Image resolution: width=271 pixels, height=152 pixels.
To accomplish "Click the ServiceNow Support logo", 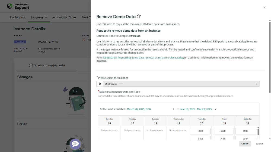I will (18, 6).
